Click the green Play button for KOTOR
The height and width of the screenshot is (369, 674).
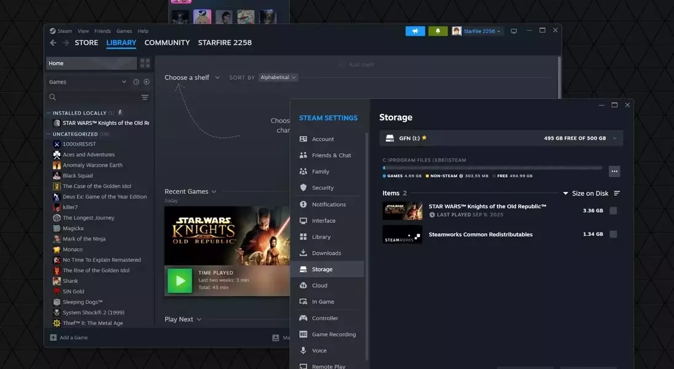point(180,280)
